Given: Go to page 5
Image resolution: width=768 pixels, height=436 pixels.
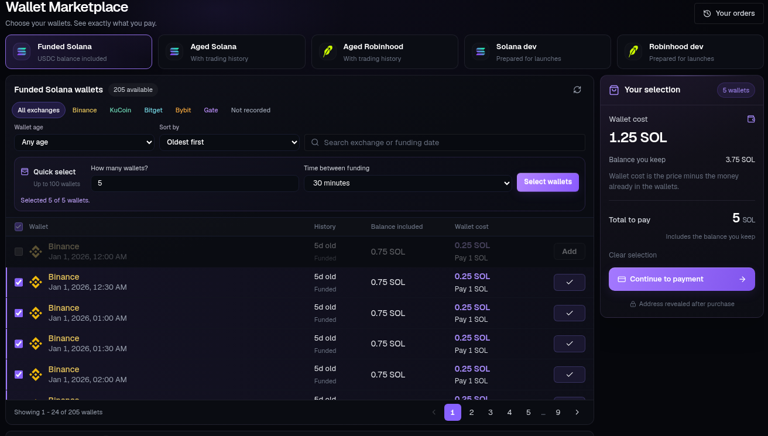Looking at the screenshot, I should tap(529, 412).
